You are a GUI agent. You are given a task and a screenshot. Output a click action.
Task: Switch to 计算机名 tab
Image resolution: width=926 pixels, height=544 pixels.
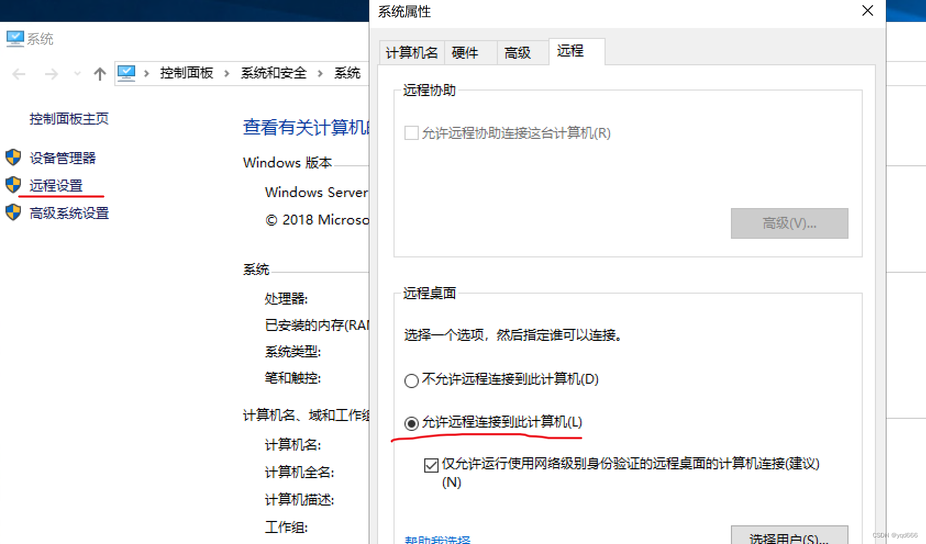click(412, 53)
